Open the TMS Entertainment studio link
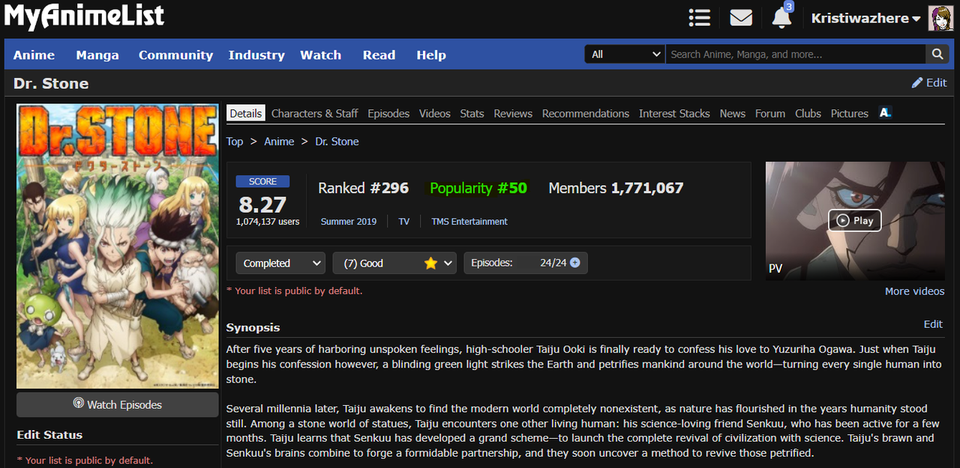960x468 pixels. pos(469,222)
